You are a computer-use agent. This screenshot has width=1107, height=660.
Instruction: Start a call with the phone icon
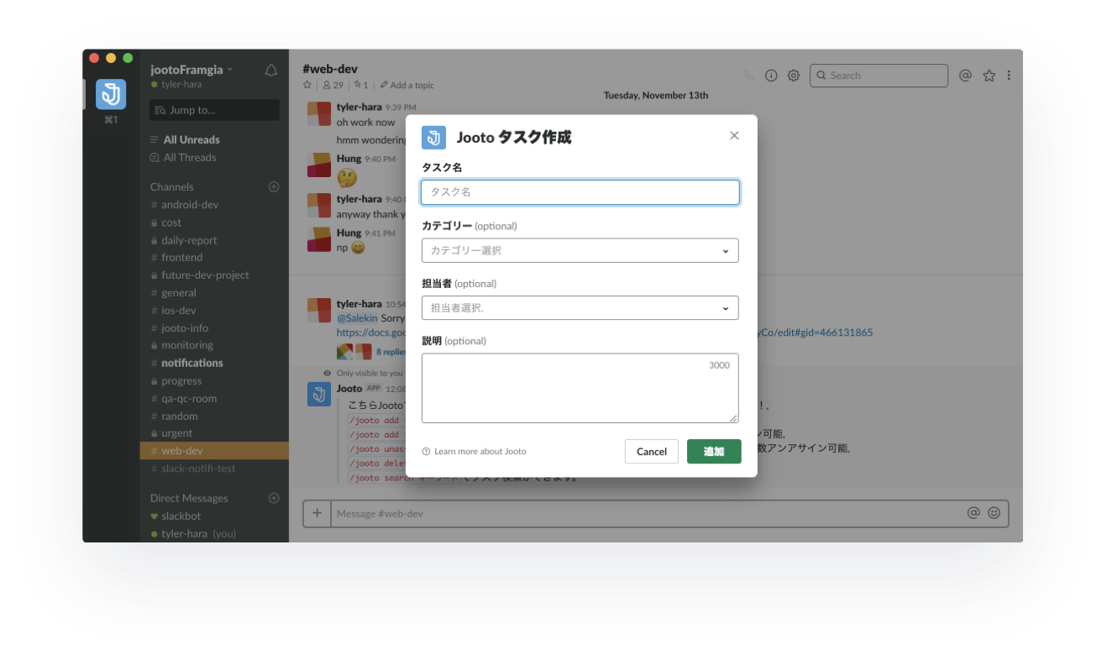point(749,76)
